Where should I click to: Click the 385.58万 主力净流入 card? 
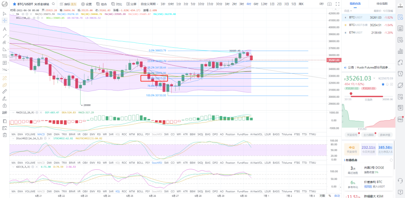[386, 149]
